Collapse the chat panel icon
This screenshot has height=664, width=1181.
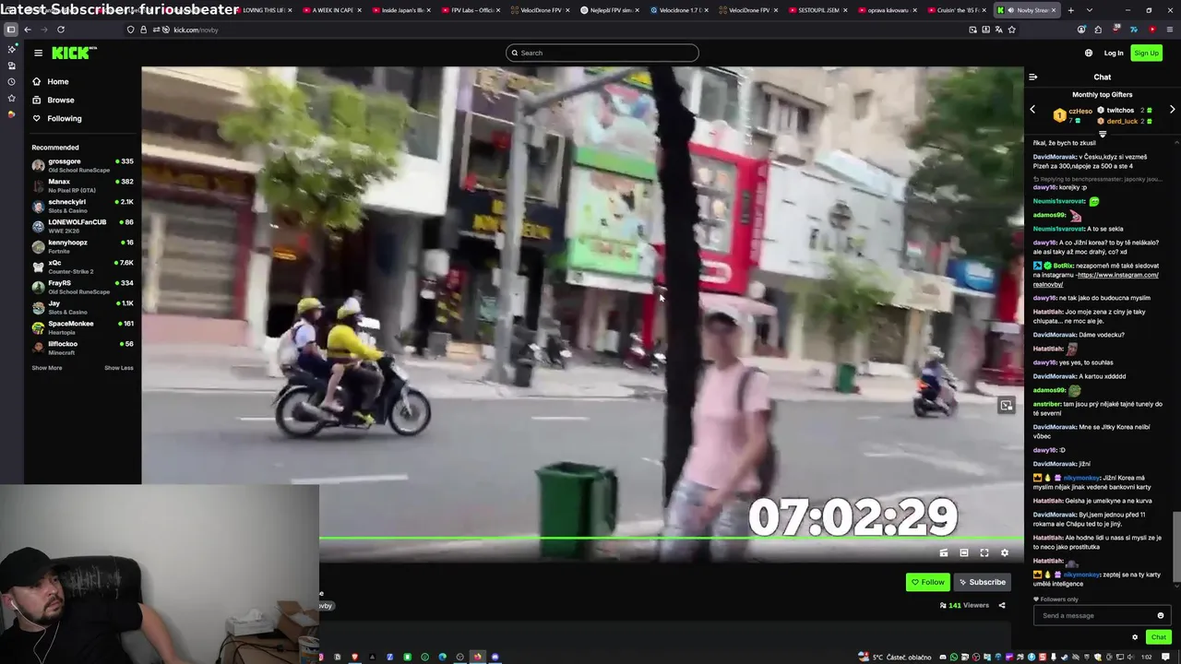pos(1032,77)
